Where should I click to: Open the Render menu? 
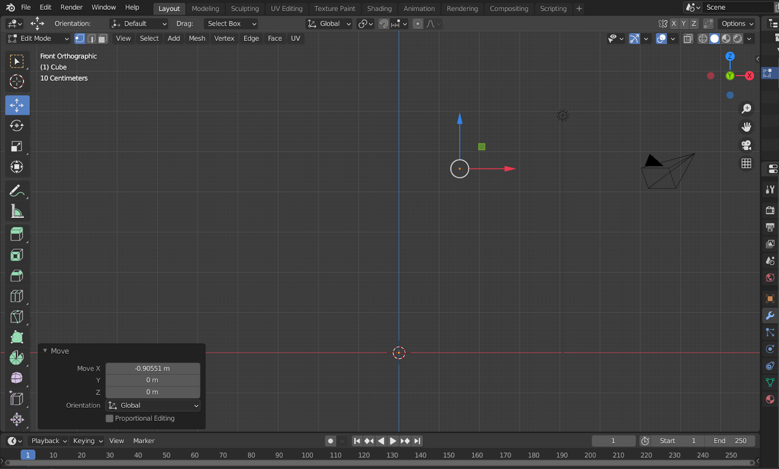tap(72, 7)
